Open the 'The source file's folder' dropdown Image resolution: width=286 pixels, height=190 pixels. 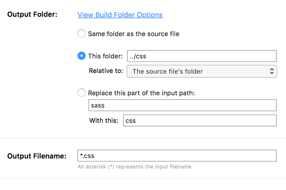point(201,71)
